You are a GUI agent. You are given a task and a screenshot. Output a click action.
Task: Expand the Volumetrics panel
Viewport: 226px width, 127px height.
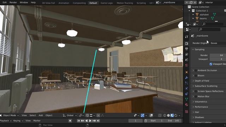coord(193,102)
